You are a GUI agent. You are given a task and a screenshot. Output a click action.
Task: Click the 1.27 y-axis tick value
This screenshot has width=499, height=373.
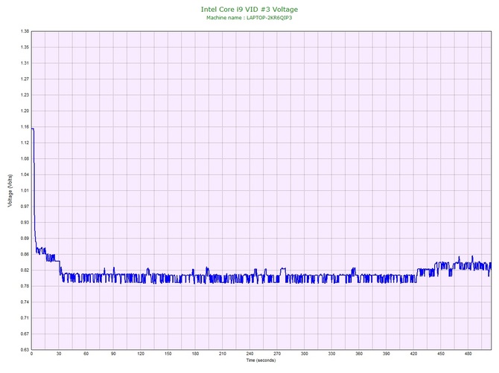25,79
